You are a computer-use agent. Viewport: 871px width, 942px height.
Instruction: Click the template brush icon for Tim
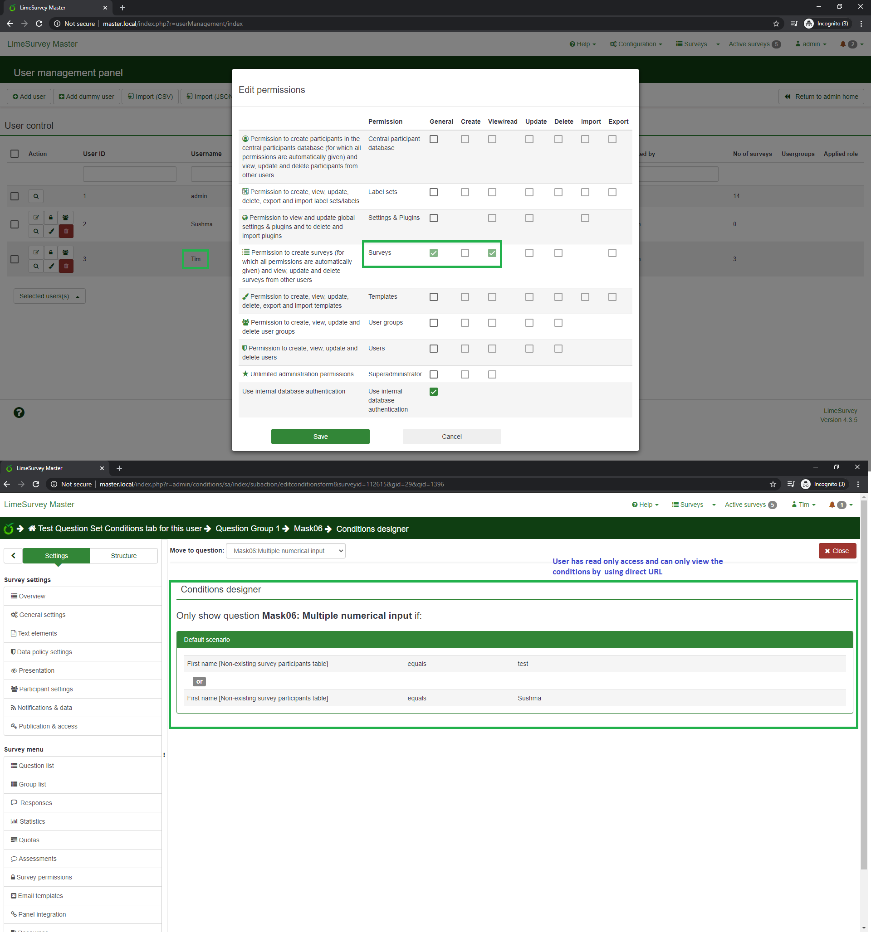coord(51,266)
